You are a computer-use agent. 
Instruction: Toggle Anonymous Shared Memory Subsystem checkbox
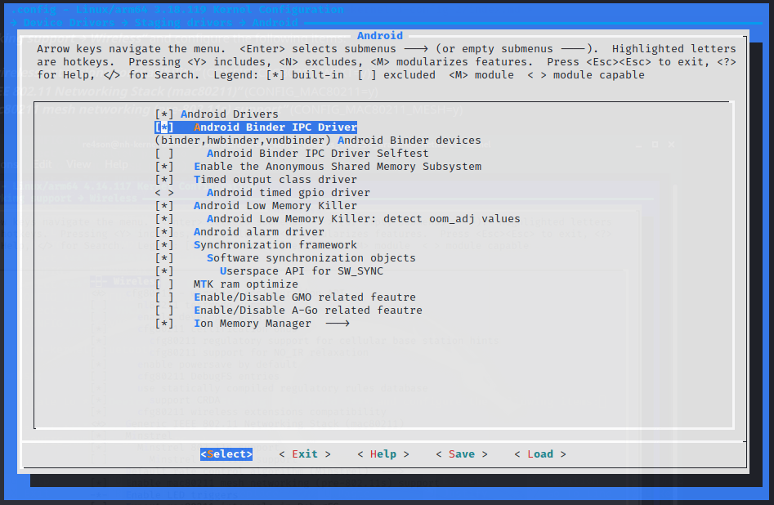(x=164, y=167)
